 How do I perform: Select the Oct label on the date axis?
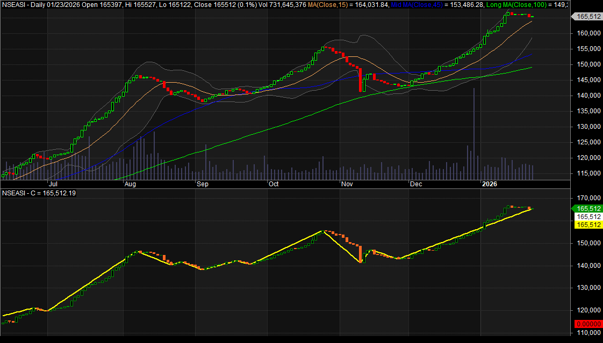click(274, 184)
